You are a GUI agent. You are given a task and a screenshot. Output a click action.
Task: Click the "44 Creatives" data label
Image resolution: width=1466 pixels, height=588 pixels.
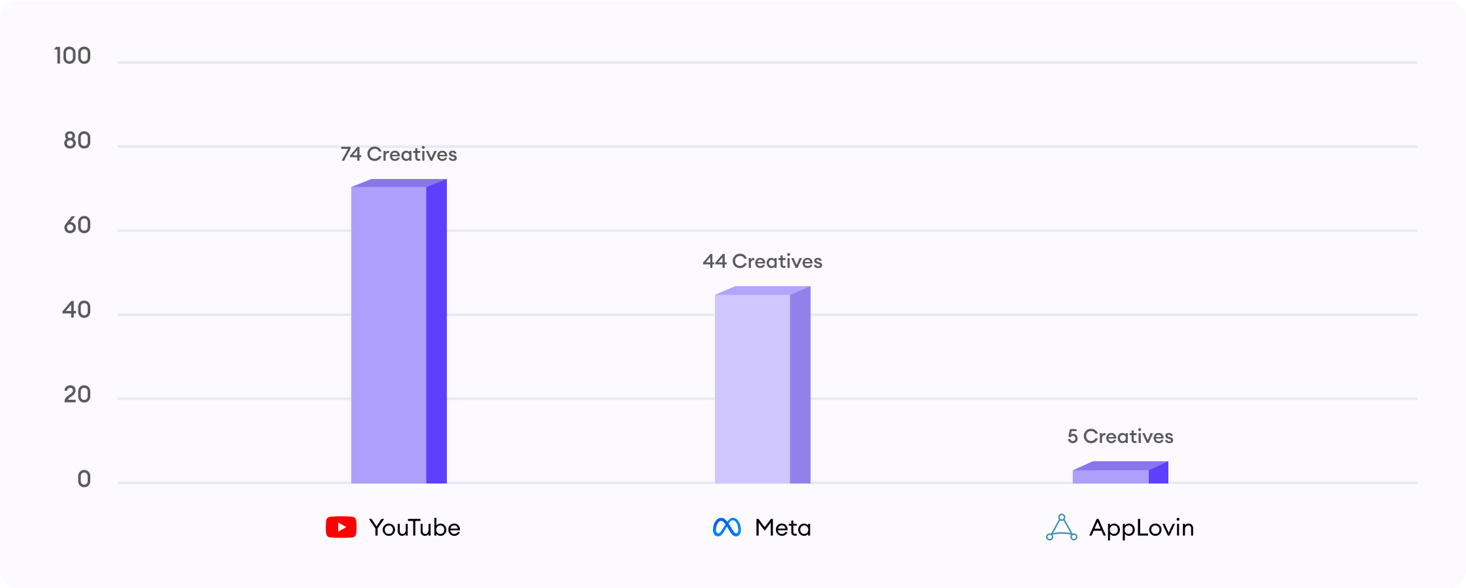[x=762, y=261]
